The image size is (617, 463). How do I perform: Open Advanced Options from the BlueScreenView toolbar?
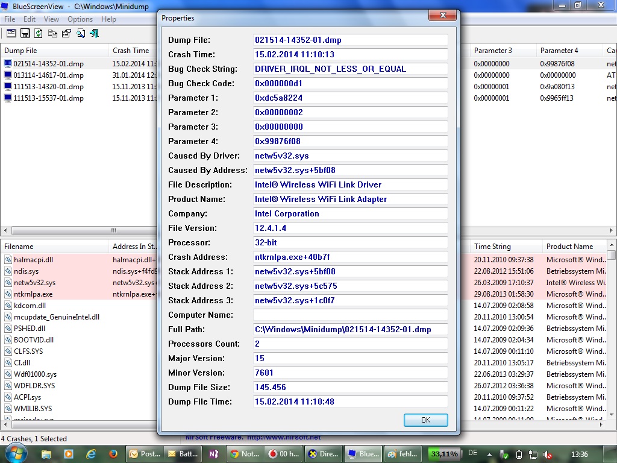point(11,33)
